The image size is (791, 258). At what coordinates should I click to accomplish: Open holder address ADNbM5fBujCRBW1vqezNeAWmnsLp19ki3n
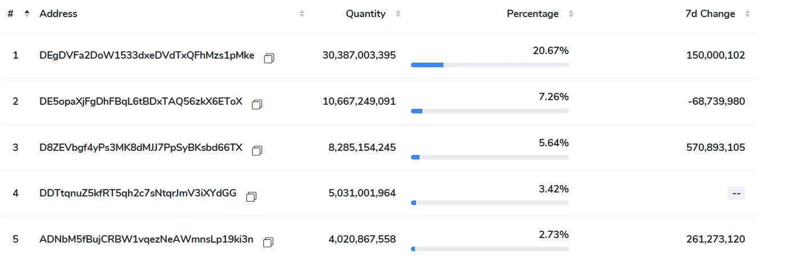pos(146,239)
